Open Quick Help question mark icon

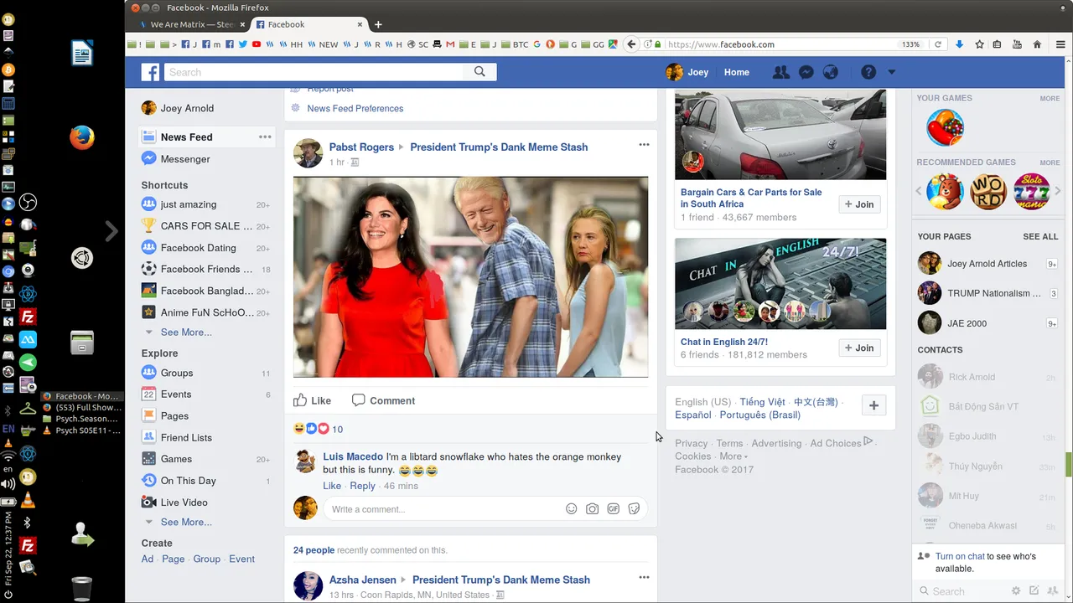[x=868, y=72]
